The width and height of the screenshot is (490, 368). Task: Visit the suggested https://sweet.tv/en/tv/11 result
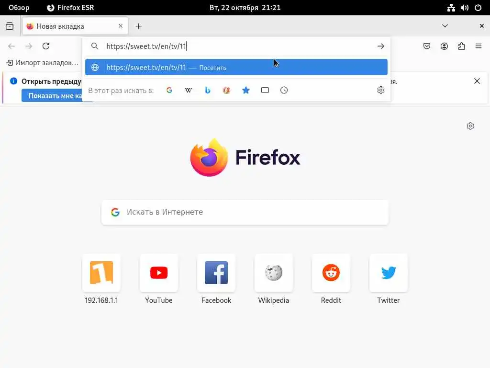point(236,67)
